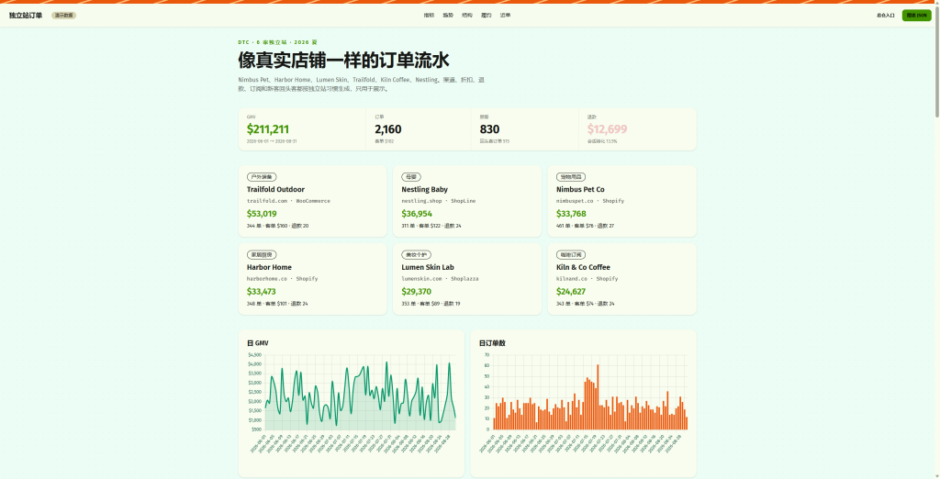940x479 pixels.
Task: Click the tallest bar in daily orders chart
Action: (x=598, y=396)
